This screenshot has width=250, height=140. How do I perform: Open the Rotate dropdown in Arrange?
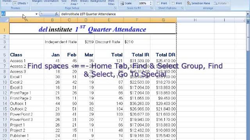coord(221,3)
